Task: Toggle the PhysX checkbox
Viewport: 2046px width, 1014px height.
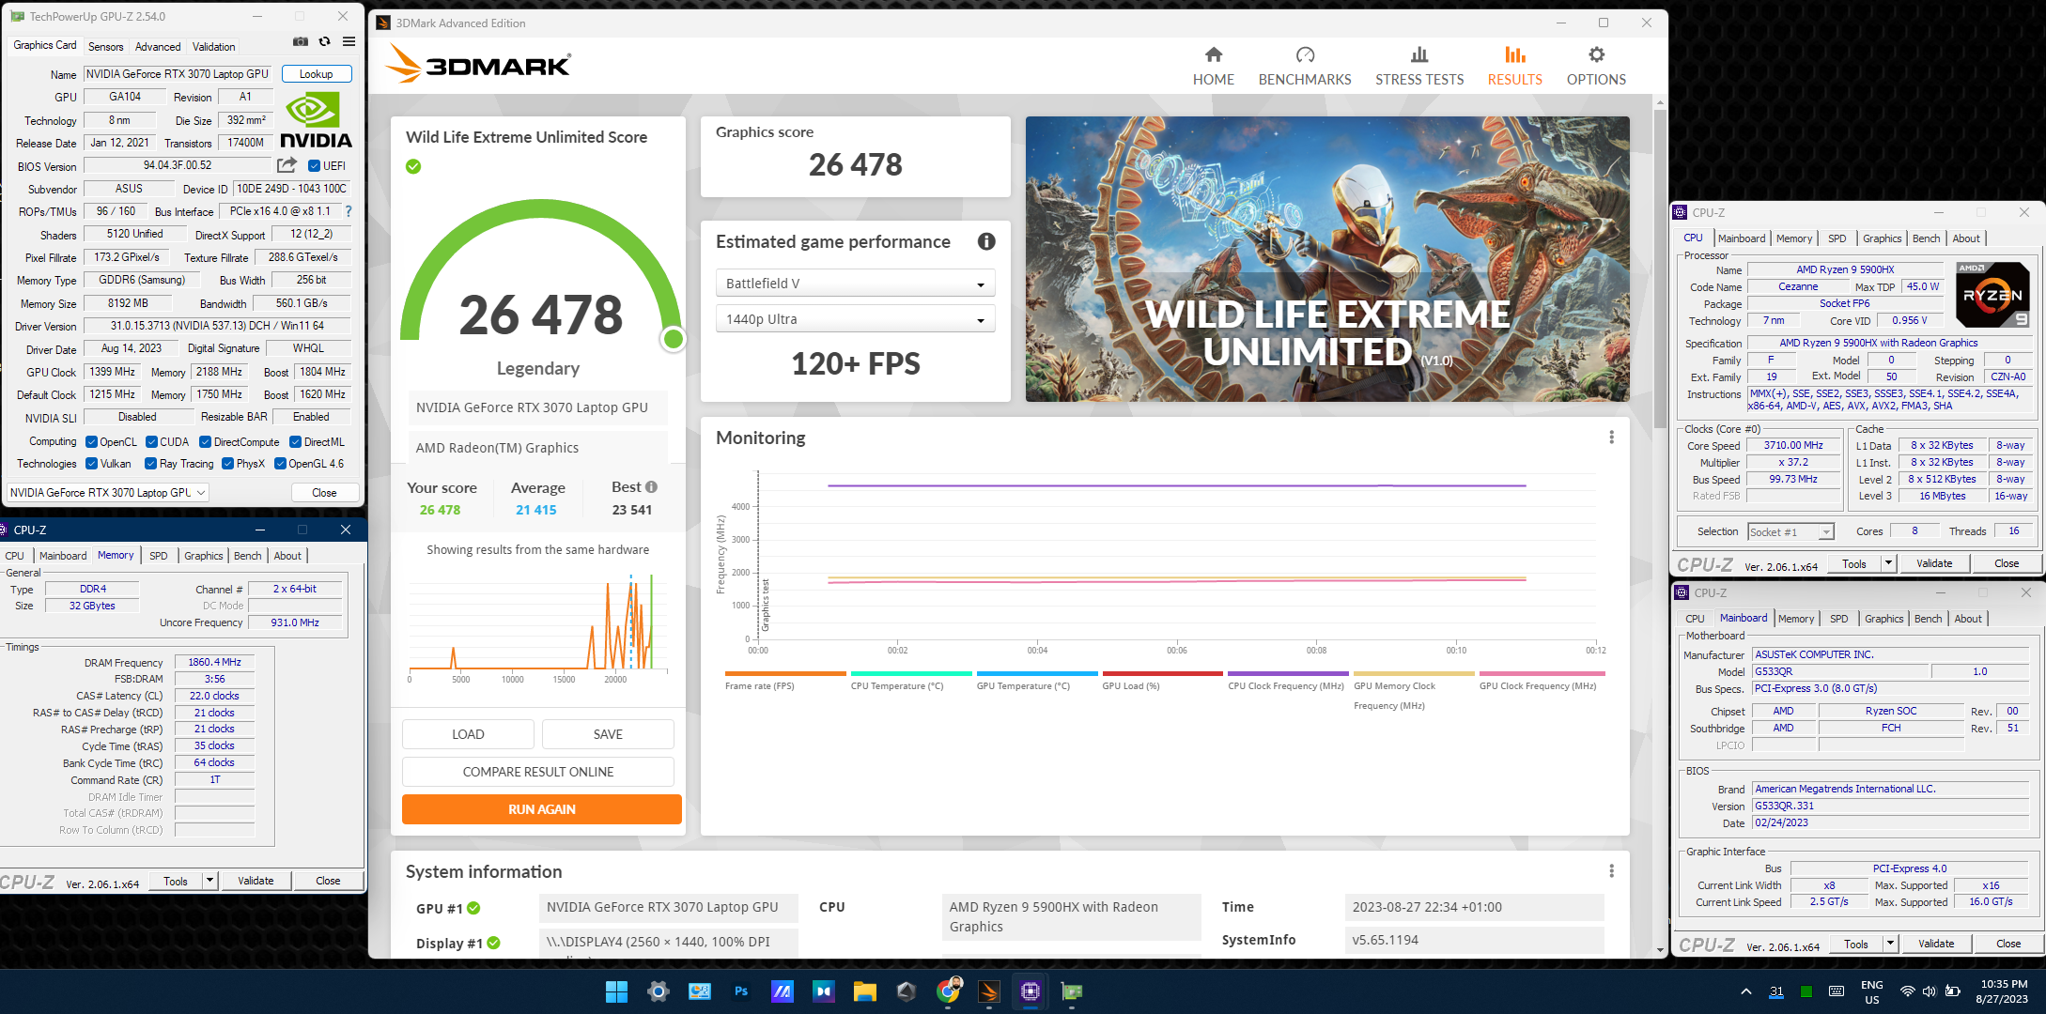Action: point(227,464)
